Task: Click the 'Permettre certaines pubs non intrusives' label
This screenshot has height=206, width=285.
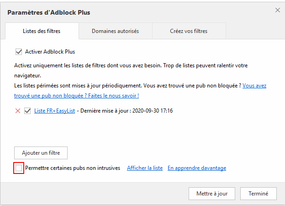Action: tap(73, 168)
